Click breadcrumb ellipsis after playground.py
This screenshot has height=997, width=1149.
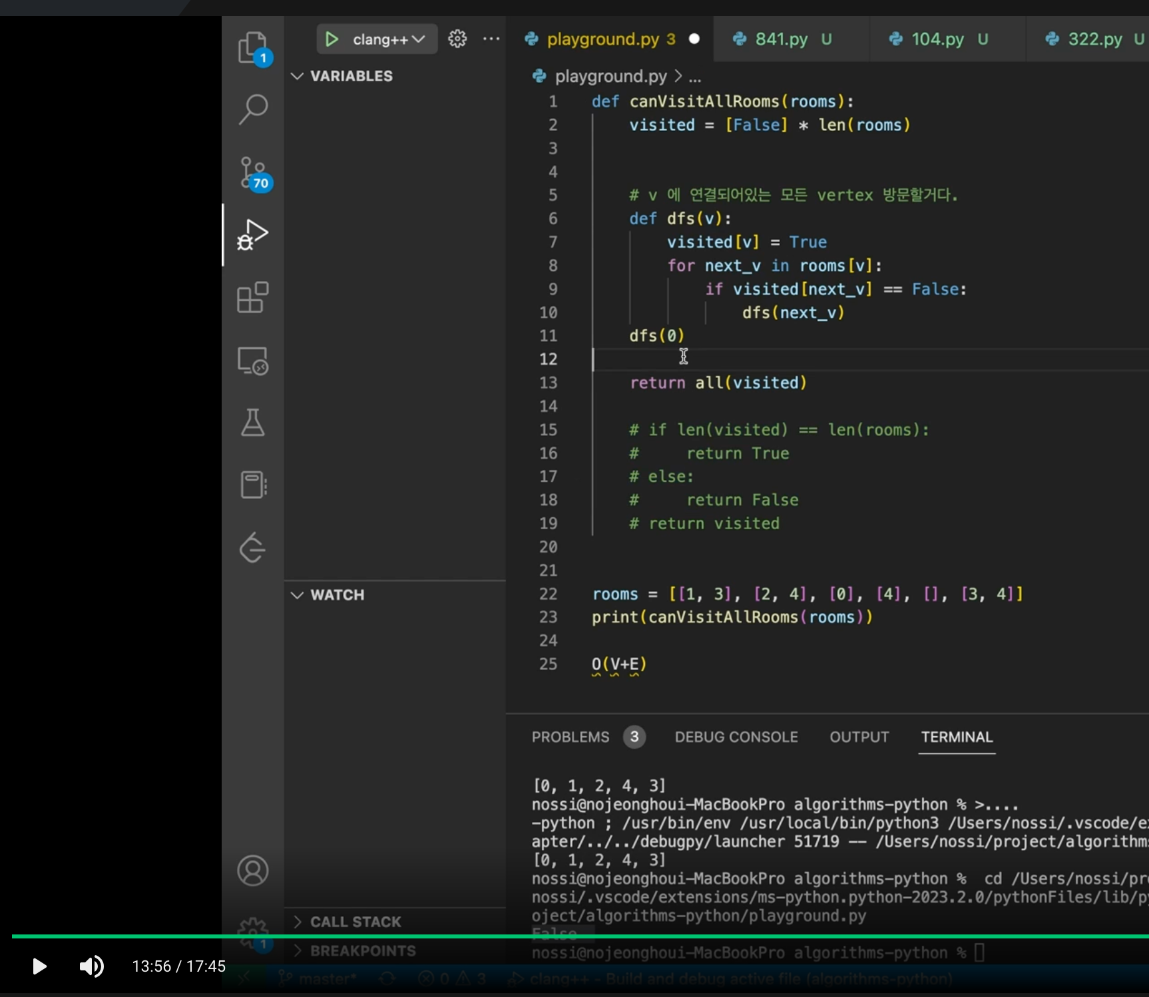point(695,78)
